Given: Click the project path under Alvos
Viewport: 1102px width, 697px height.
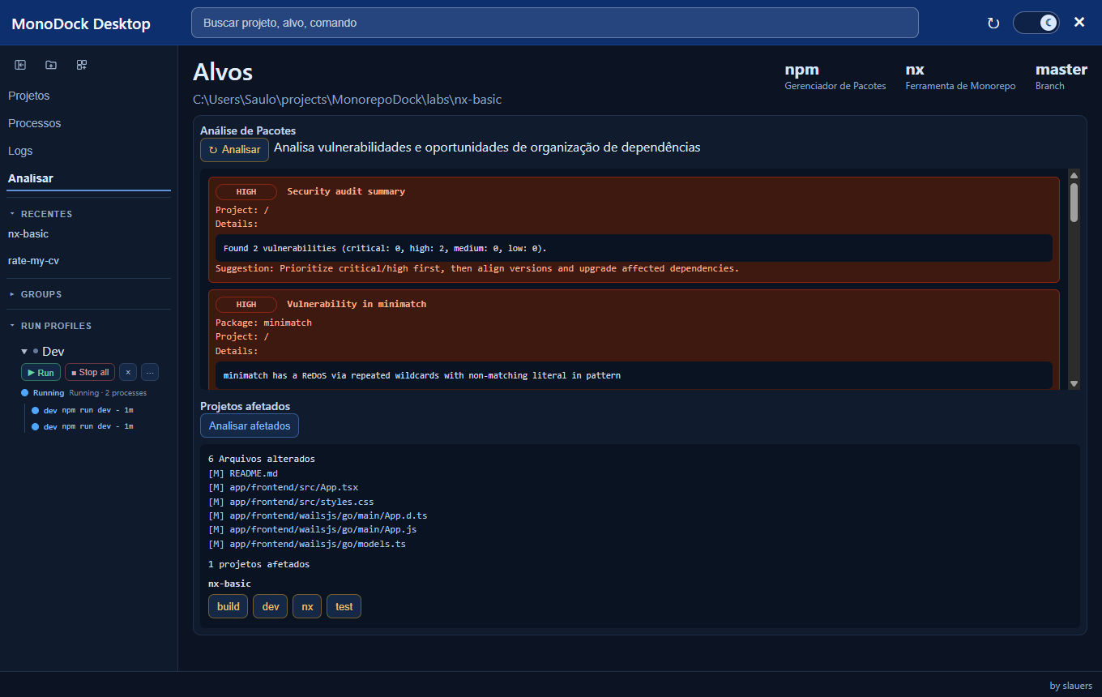Looking at the screenshot, I should (x=347, y=100).
